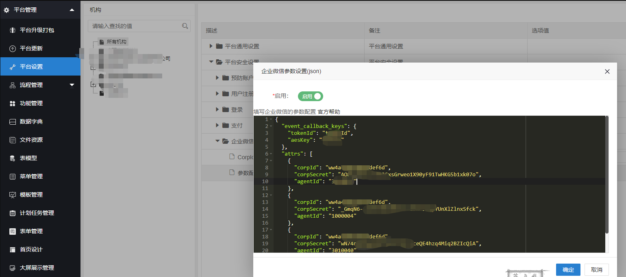The width and height of the screenshot is (626, 277).
Task: Click the 平台升级打包 sidebar icon
Action: (x=12, y=30)
